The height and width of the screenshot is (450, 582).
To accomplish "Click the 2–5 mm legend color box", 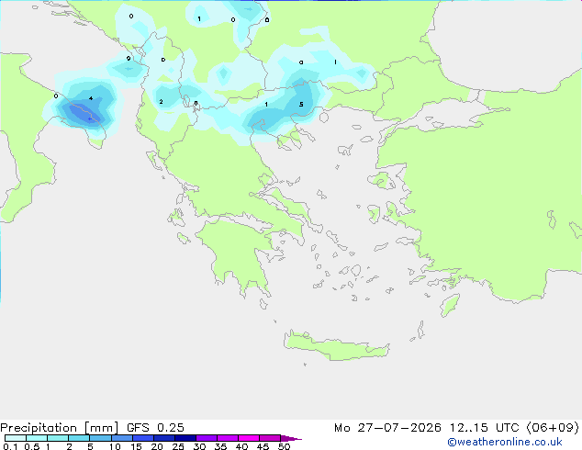I will tap(79, 438).
